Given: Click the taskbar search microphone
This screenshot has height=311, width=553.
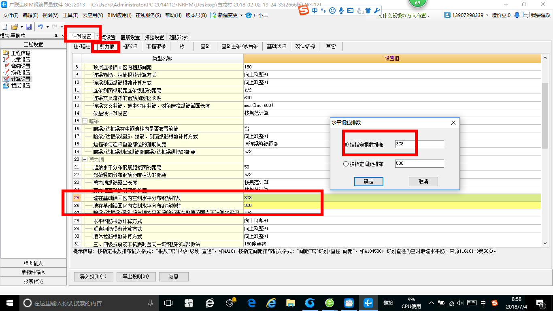Looking at the screenshot, I should pyautogui.click(x=150, y=302).
